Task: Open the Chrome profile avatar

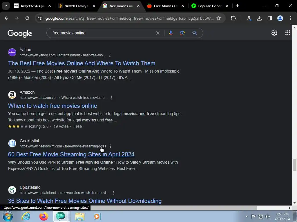Action: [280, 18]
